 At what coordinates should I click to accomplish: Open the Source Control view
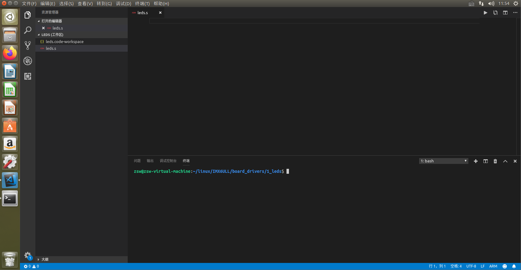click(x=28, y=46)
